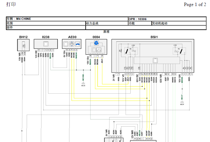This screenshot has height=142, width=210.
Task: Click the green MBSIB wire label
Action: pyautogui.click(x=182, y=80)
